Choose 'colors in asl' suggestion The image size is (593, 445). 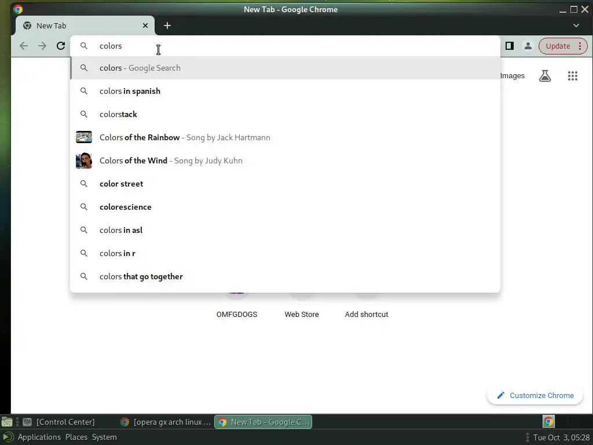pyautogui.click(x=285, y=229)
